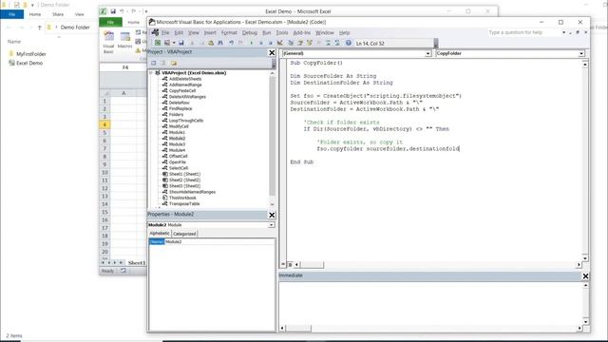Click View Object icon in Project pane
608x342 pixels.
(163, 64)
